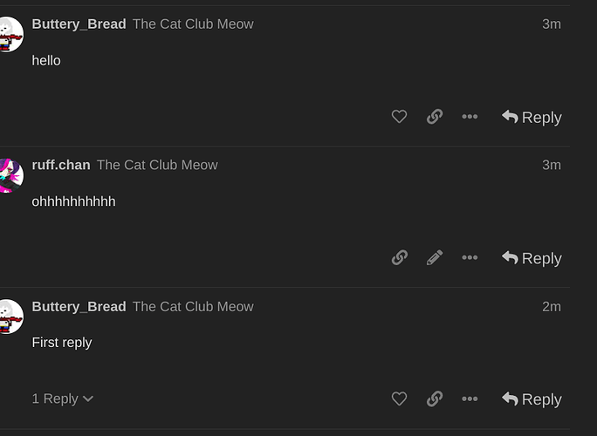Copy link to "First reply" post
The height and width of the screenshot is (436, 597).
(x=435, y=399)
